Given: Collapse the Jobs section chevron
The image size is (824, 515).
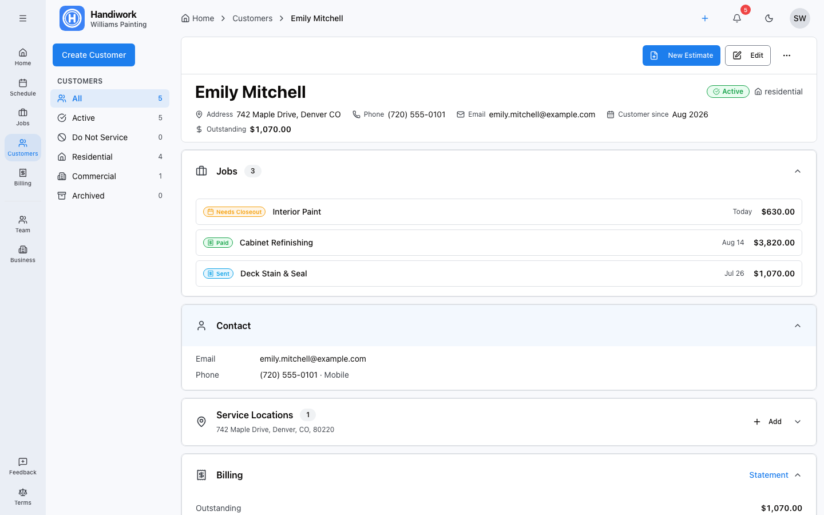Looking at the screenshot, I should tap(798, 171).
